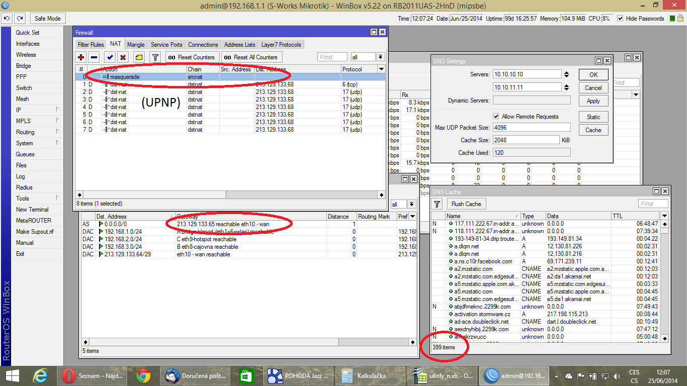Click the Find field in Firewall window

coord(332,57)
